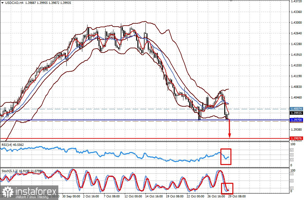The image size is (304, 200).
Task: Click the 26 Oct 16:00 time label
Action: pos(216,196)
